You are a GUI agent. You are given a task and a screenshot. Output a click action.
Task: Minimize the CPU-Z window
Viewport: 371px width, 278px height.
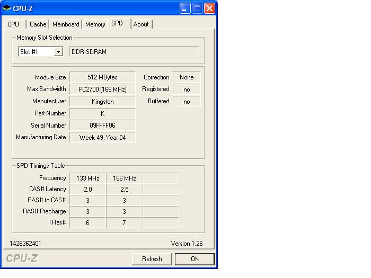point(185,9)
